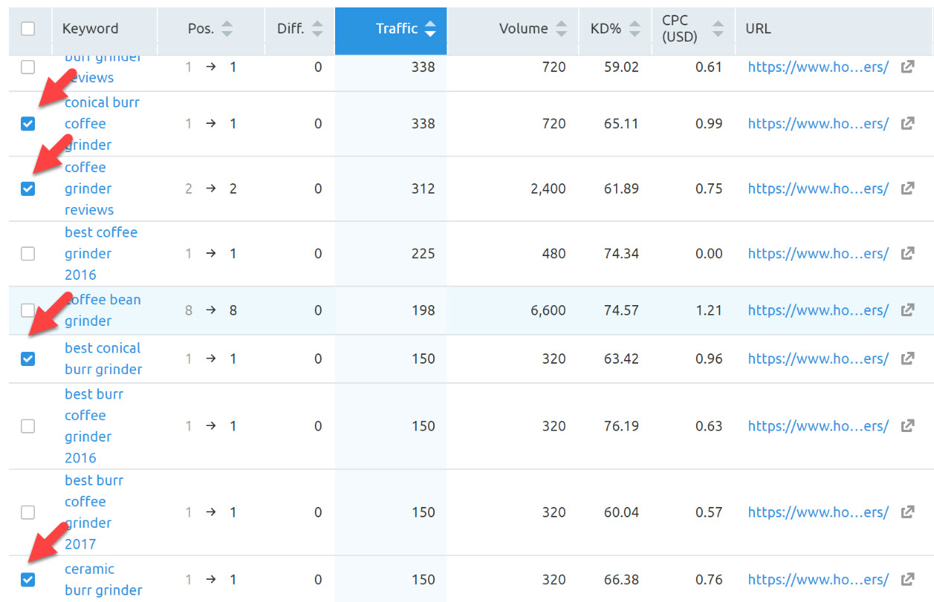The width and height of the screenshot is (934, 602).
Task: Click external link icon for best coffee grinder 2016
Action: click(x=907, y=253)
